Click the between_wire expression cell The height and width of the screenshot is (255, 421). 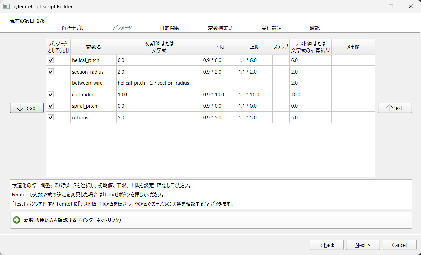click(x=159, y=83)
